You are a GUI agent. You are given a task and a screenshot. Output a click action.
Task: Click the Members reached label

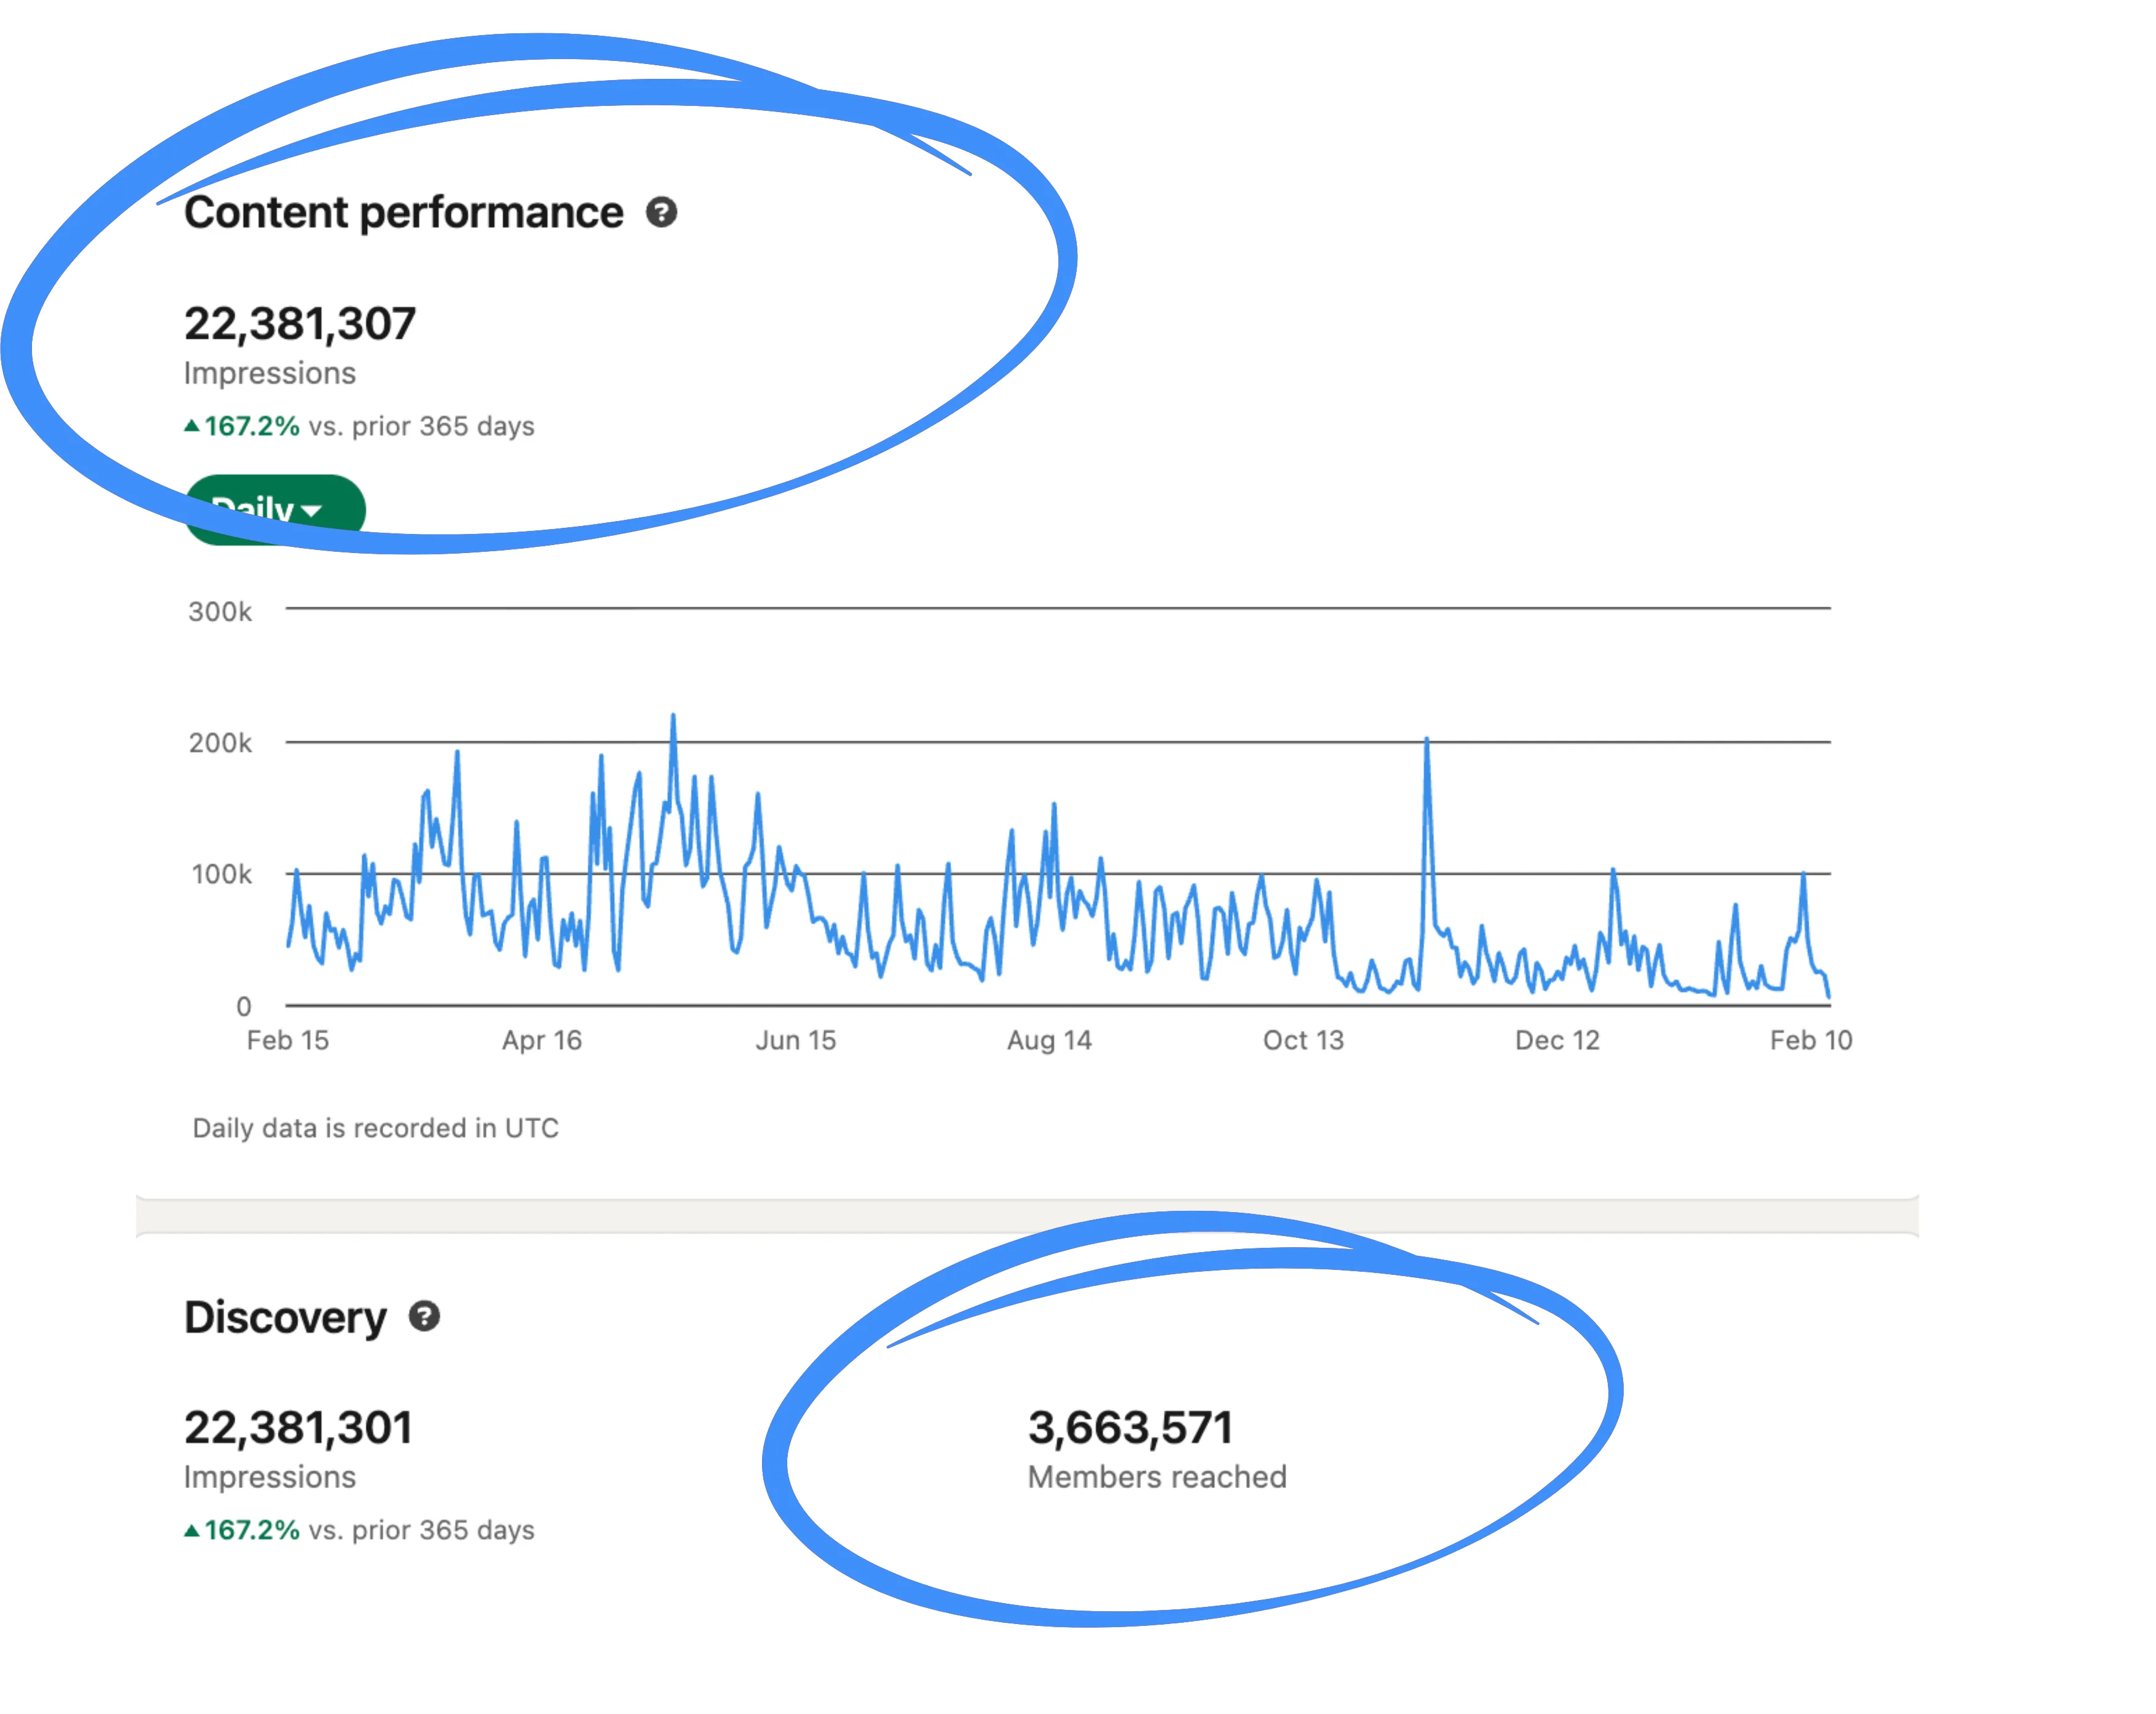(1157, 1477)
